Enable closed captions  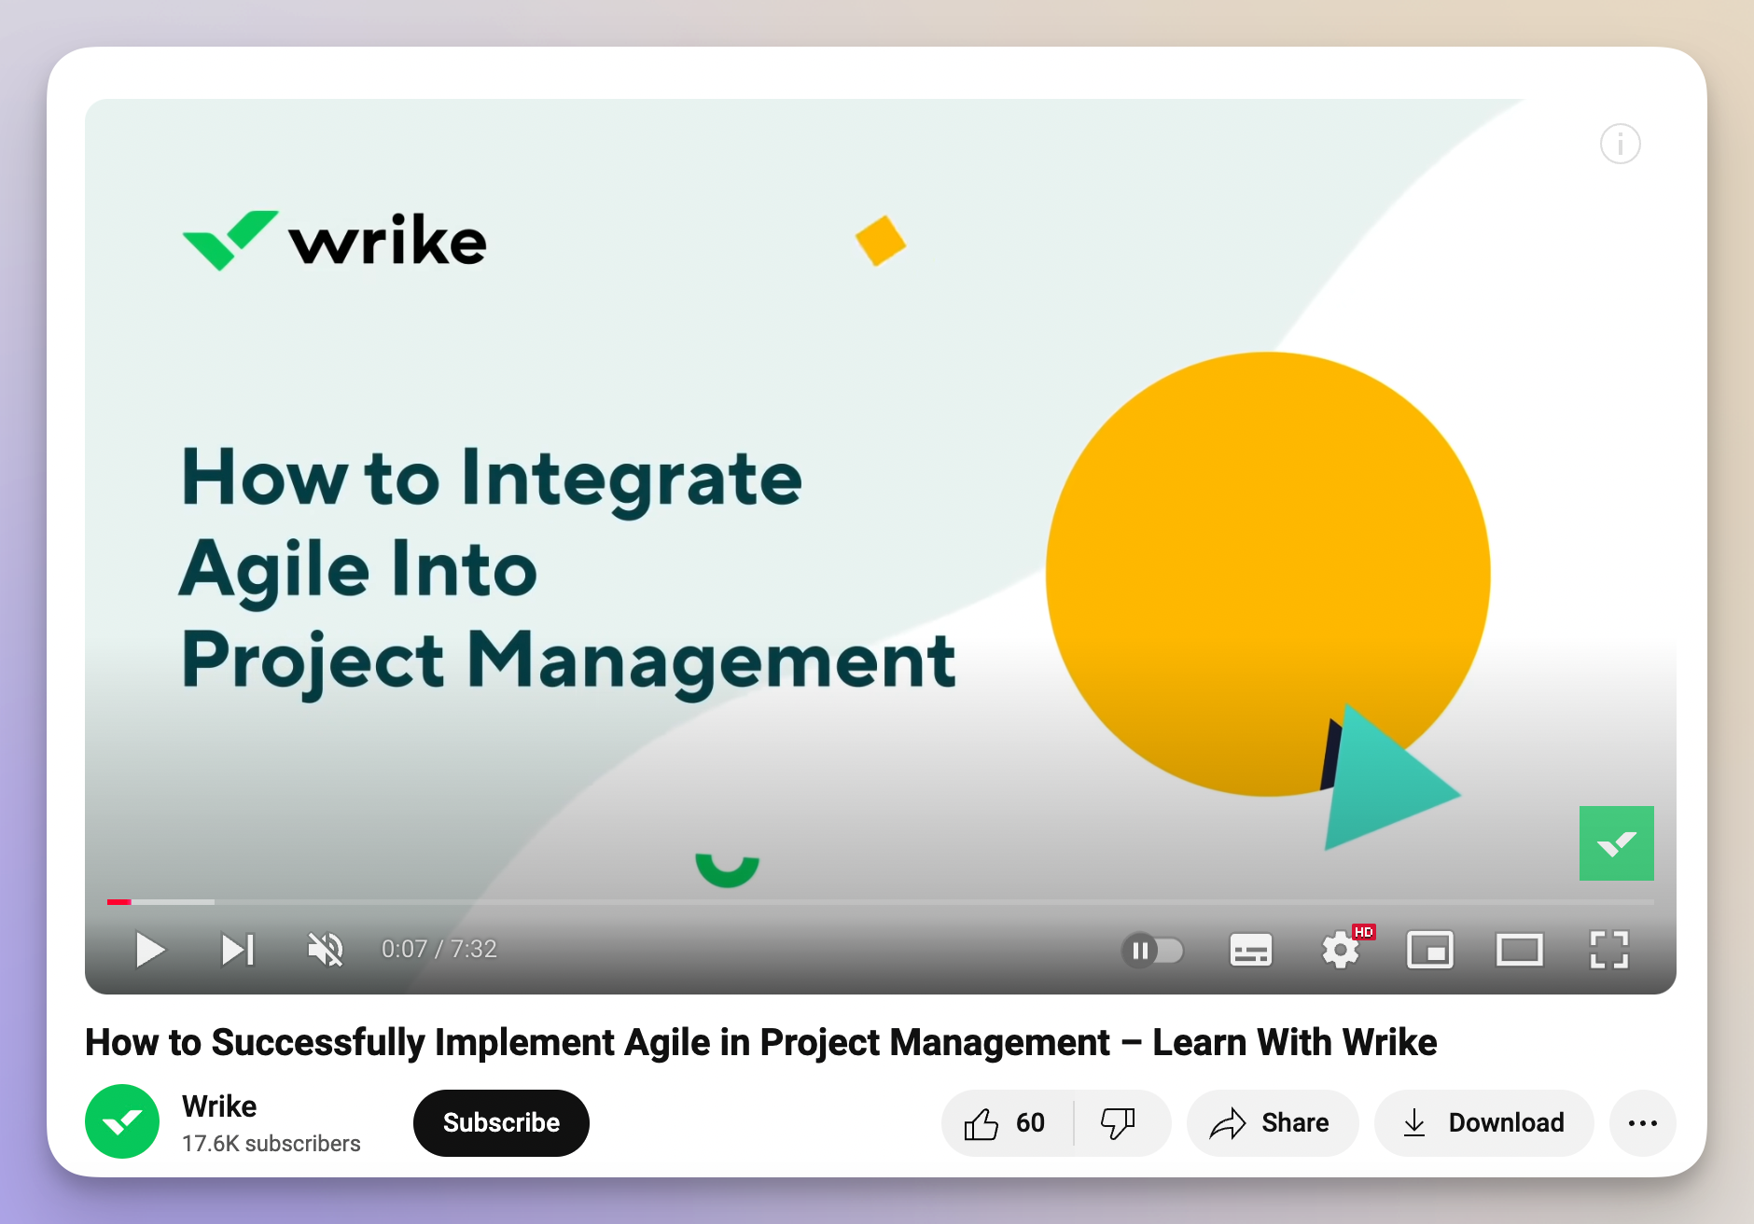pos(1250,950)
